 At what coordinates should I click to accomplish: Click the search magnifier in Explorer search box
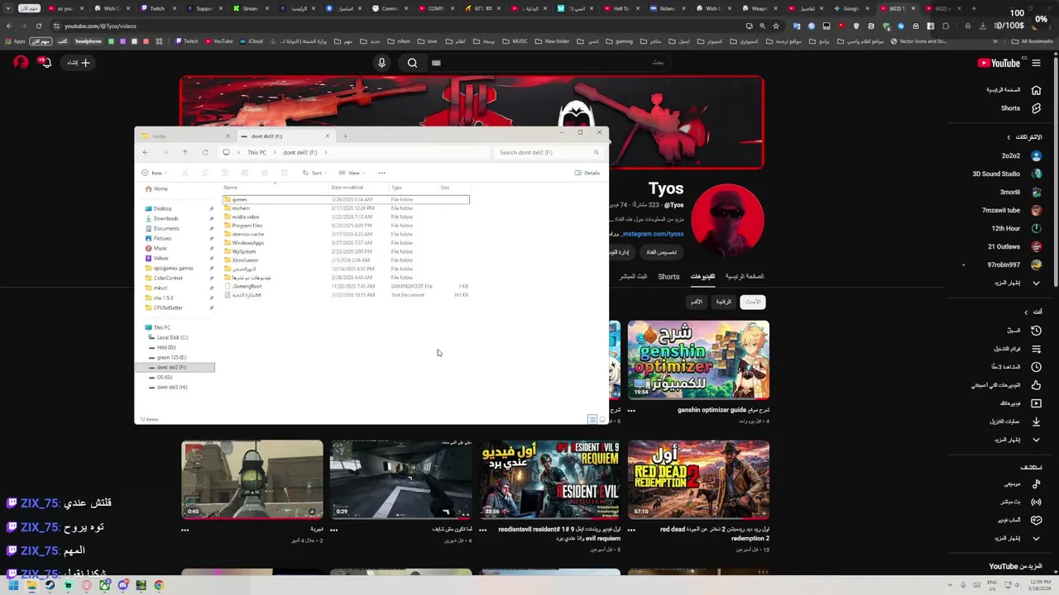(x=596, y=152)
